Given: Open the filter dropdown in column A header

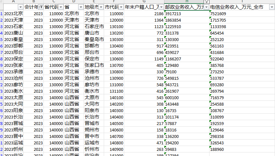Looking at the screenshot, I should click(x=20, y=7).
